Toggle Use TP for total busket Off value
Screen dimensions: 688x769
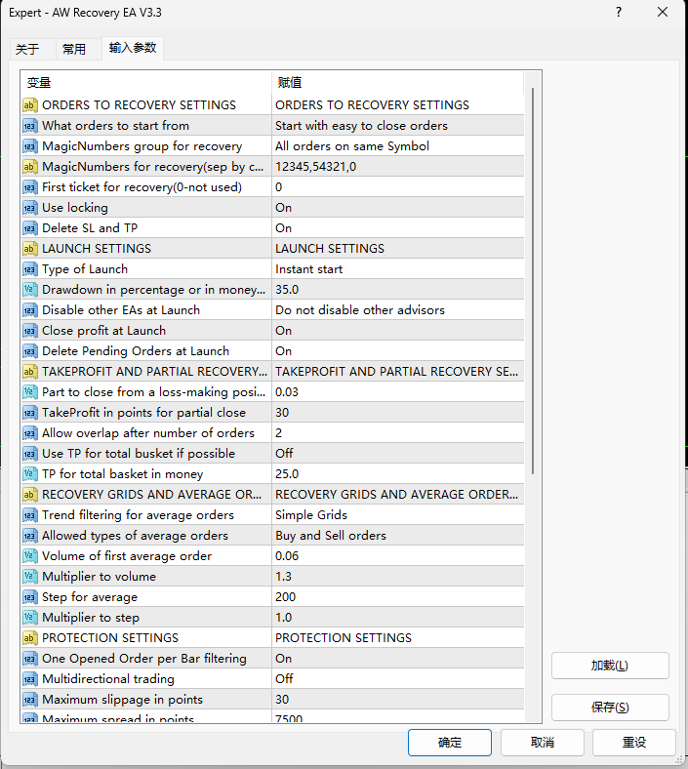click(398, 454)
